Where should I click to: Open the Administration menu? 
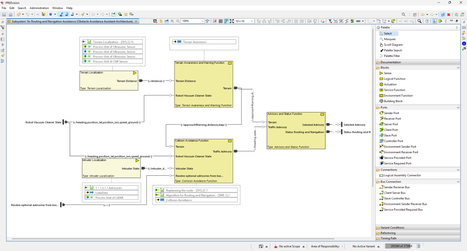[x=39, y=8]
